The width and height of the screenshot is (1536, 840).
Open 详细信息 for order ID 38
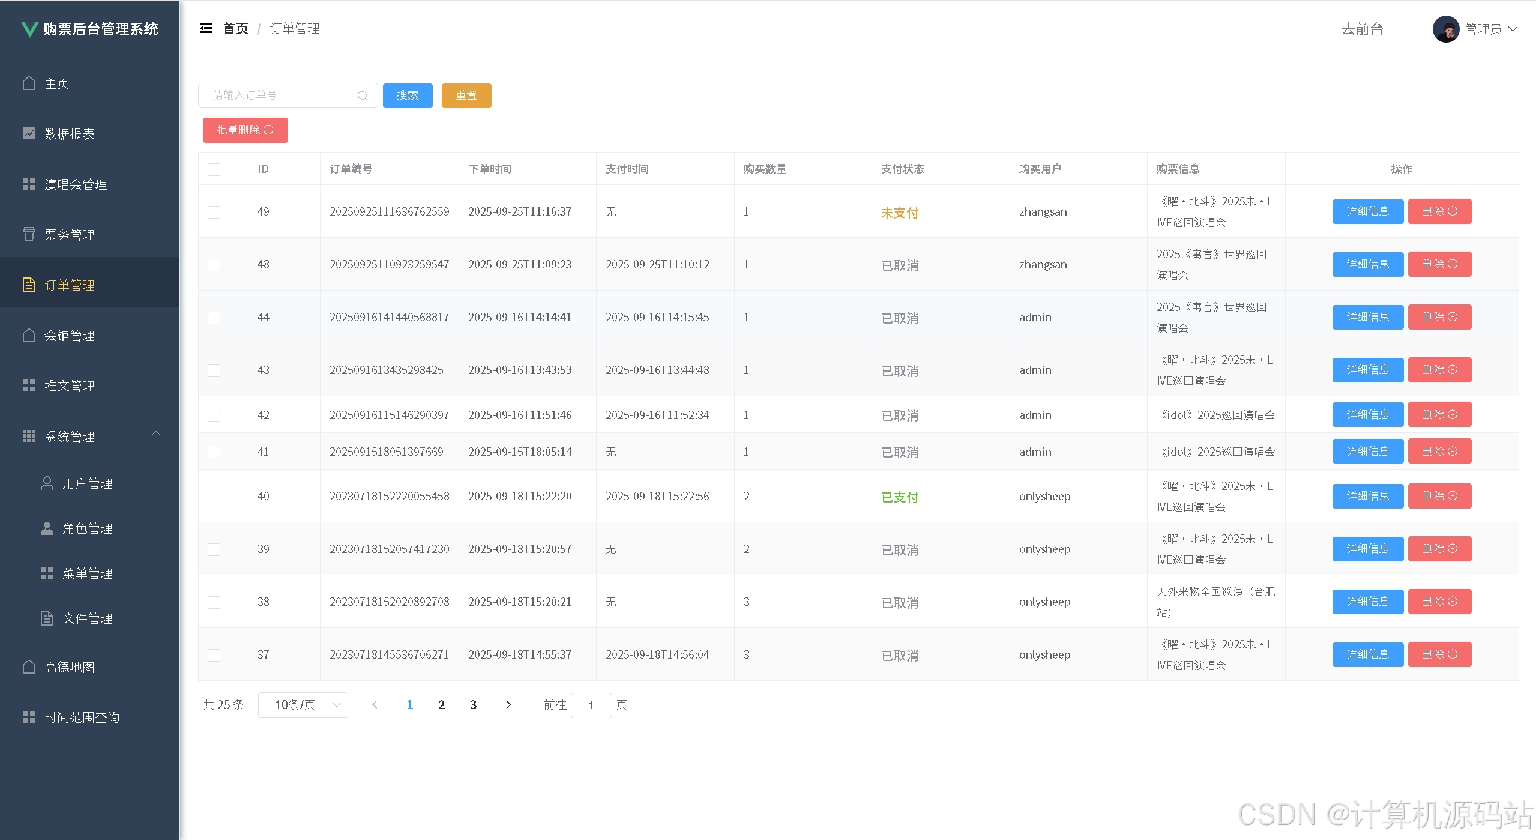click(x=1368, y=602)
